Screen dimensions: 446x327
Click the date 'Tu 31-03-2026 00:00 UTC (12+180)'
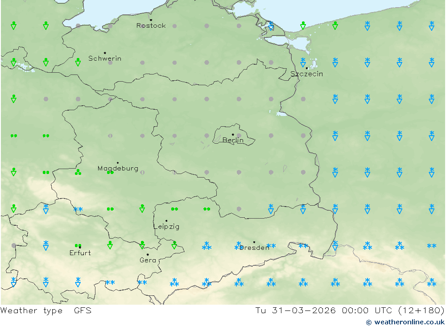point(350,310)
